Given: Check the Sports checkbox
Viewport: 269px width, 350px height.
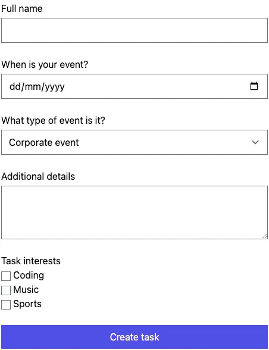Looking at the screenshot, I should click(x=6, y=305).
